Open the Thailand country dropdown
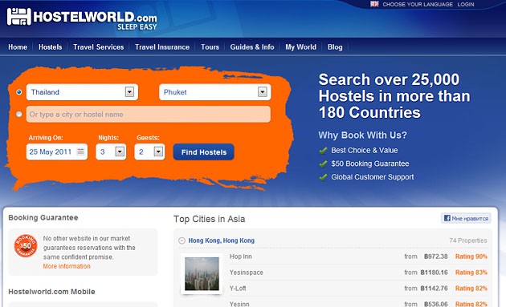This screenshot has width=506, height=307. (82, 92)
